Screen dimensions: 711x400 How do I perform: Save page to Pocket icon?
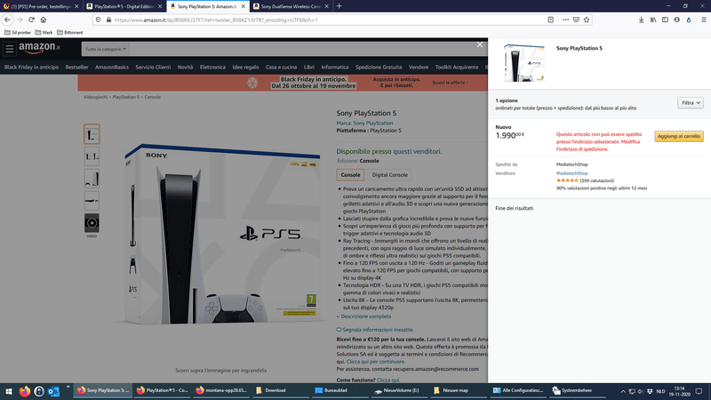(x=576, y=20)
